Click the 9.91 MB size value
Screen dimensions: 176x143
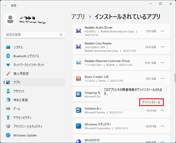(150, 63)
